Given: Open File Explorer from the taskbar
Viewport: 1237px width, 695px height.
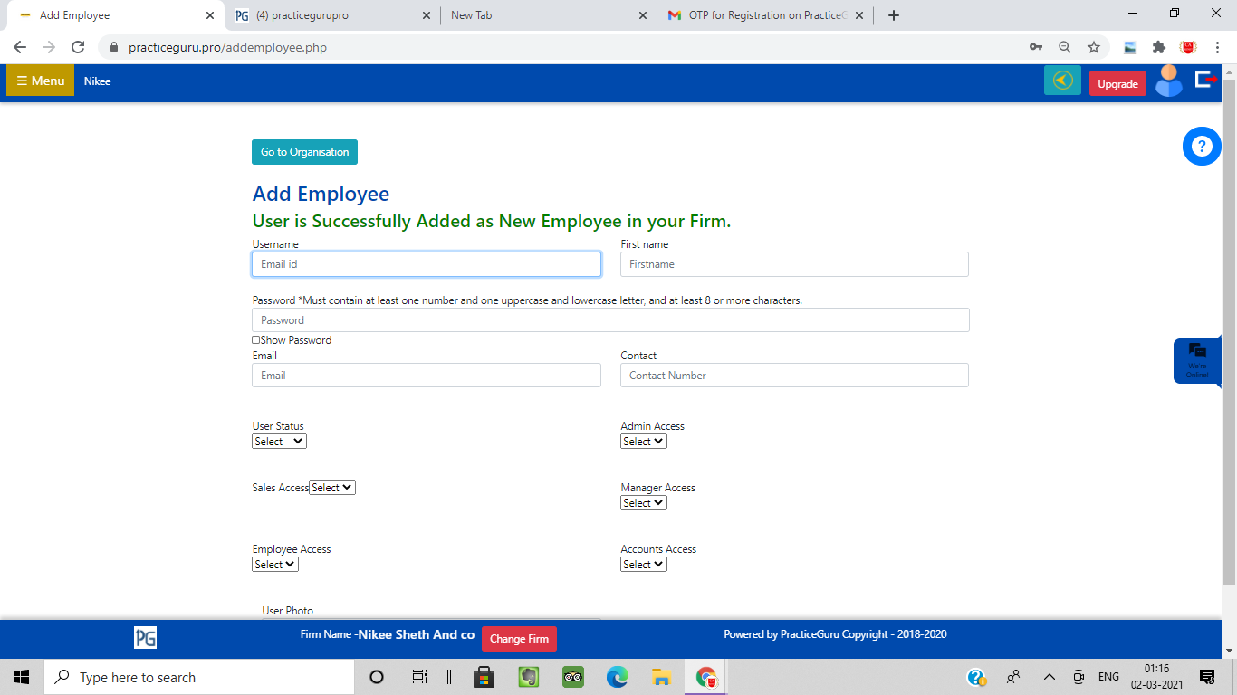Looking at the screenshot, I should coord(661,677).
